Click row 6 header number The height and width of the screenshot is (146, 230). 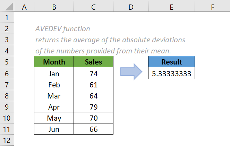click(7, 74)
